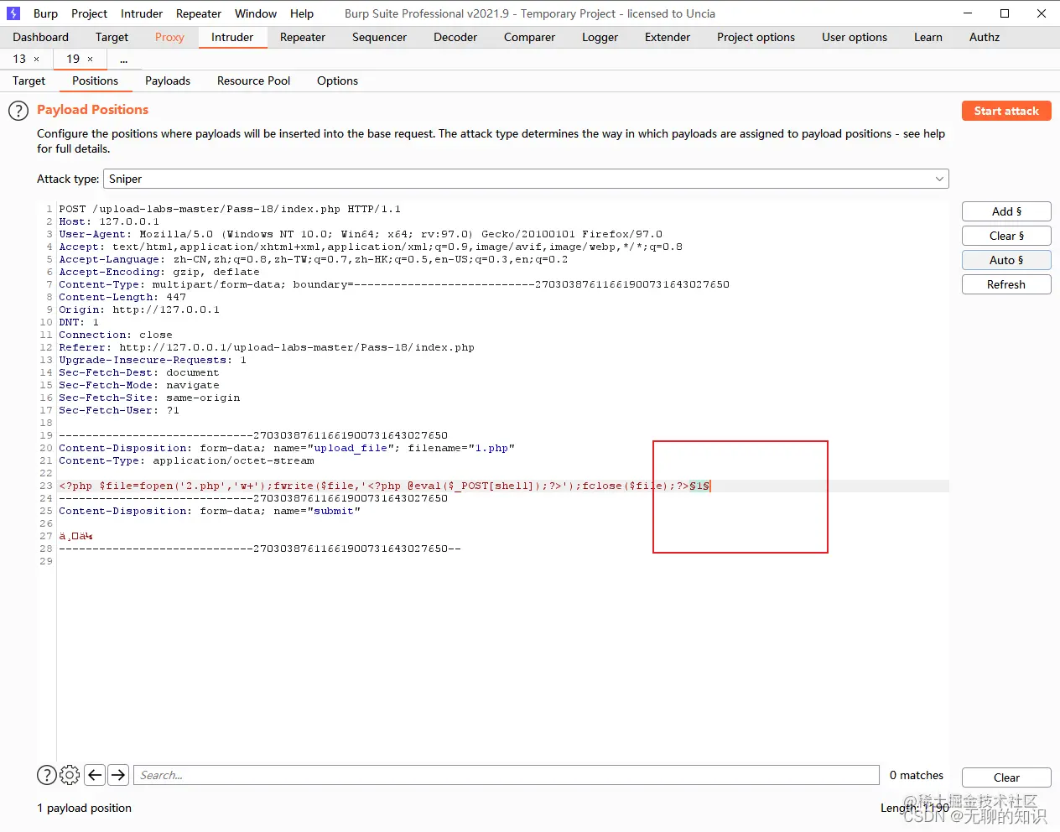The height and width of the screenshot is (832, 1060).
Task: Click the Connection: close header
Action: (116, 335)
